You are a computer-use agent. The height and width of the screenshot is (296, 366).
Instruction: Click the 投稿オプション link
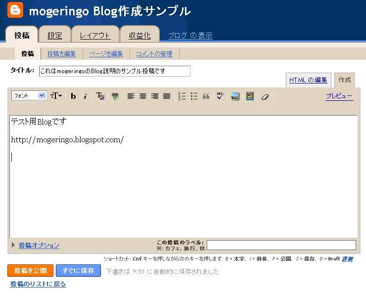pos(39,245)
